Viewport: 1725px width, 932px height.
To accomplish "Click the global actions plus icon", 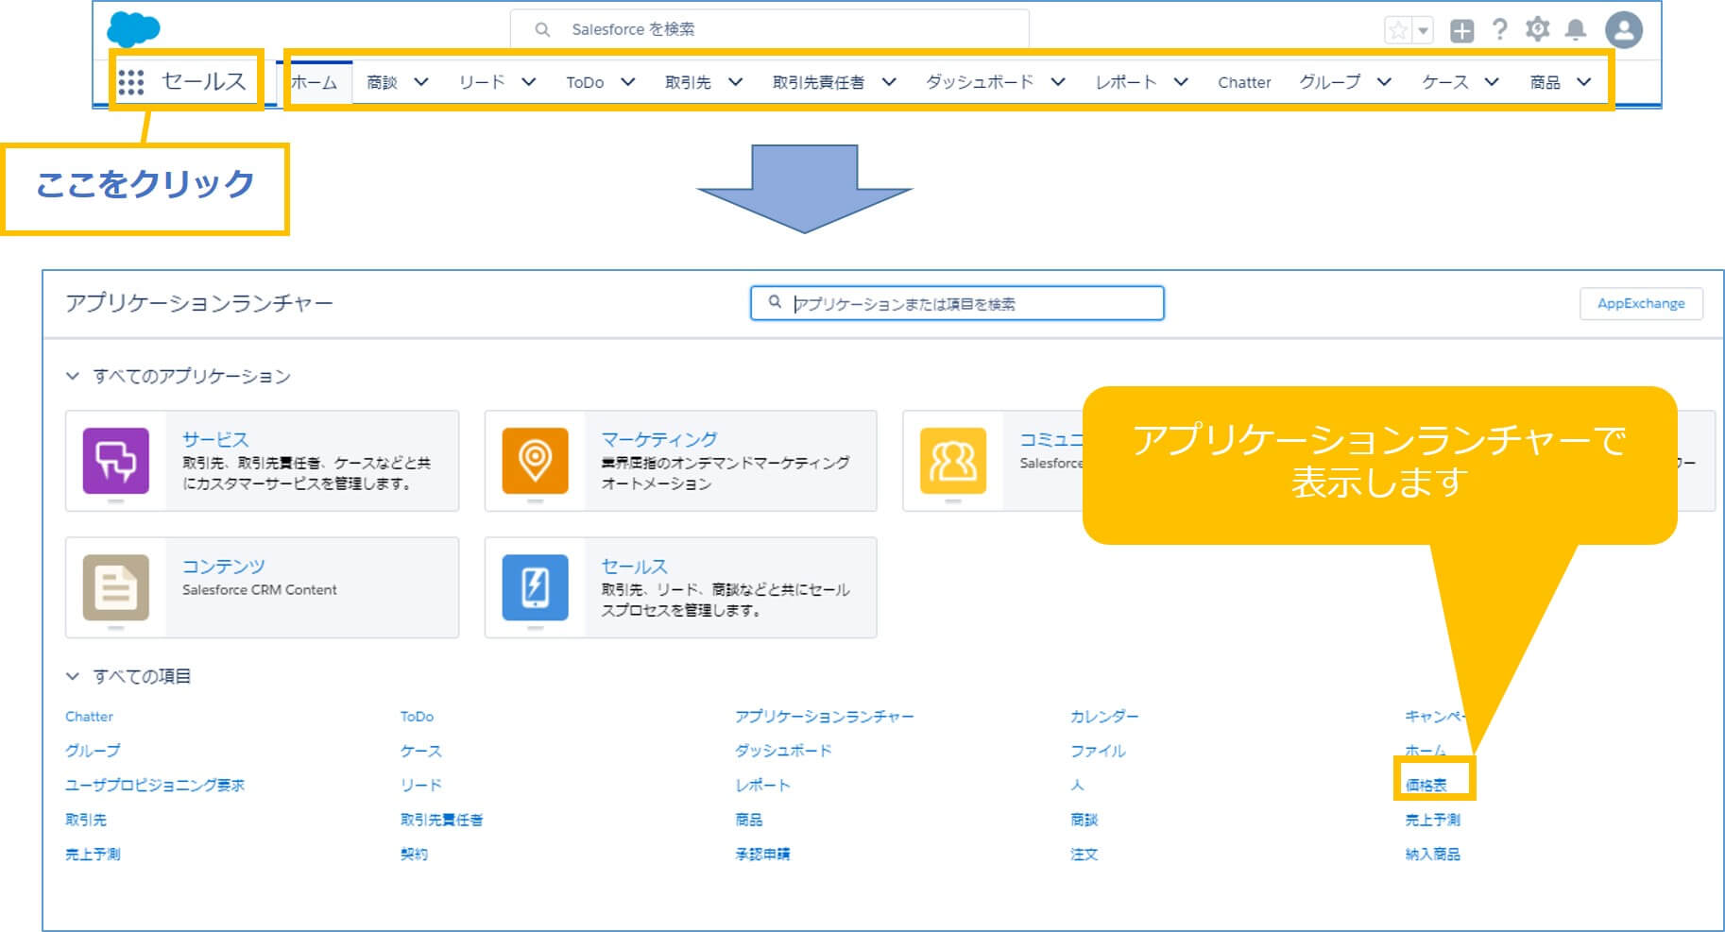I will coord(1461,30).
